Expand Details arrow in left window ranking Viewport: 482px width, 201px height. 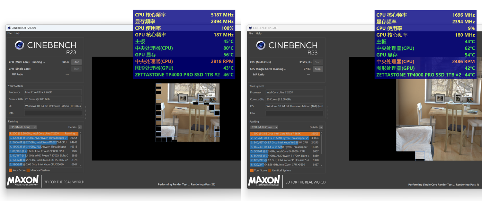coord(80,127)
